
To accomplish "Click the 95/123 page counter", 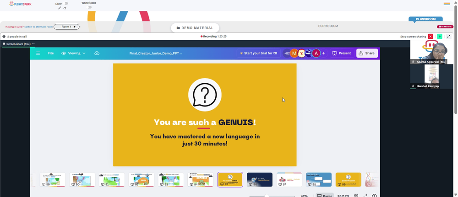I will (x=343, y=196).
